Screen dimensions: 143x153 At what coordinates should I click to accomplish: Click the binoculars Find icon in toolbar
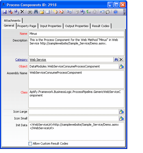36,12
